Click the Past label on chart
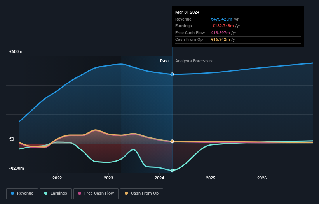319x204 pixels. click(164, 61)
